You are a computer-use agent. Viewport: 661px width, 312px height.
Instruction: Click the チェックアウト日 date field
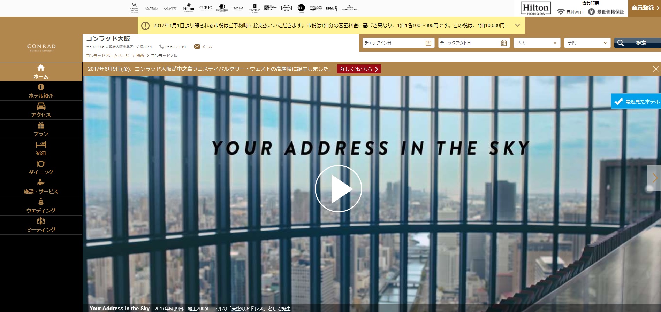(x=474, y=43)
